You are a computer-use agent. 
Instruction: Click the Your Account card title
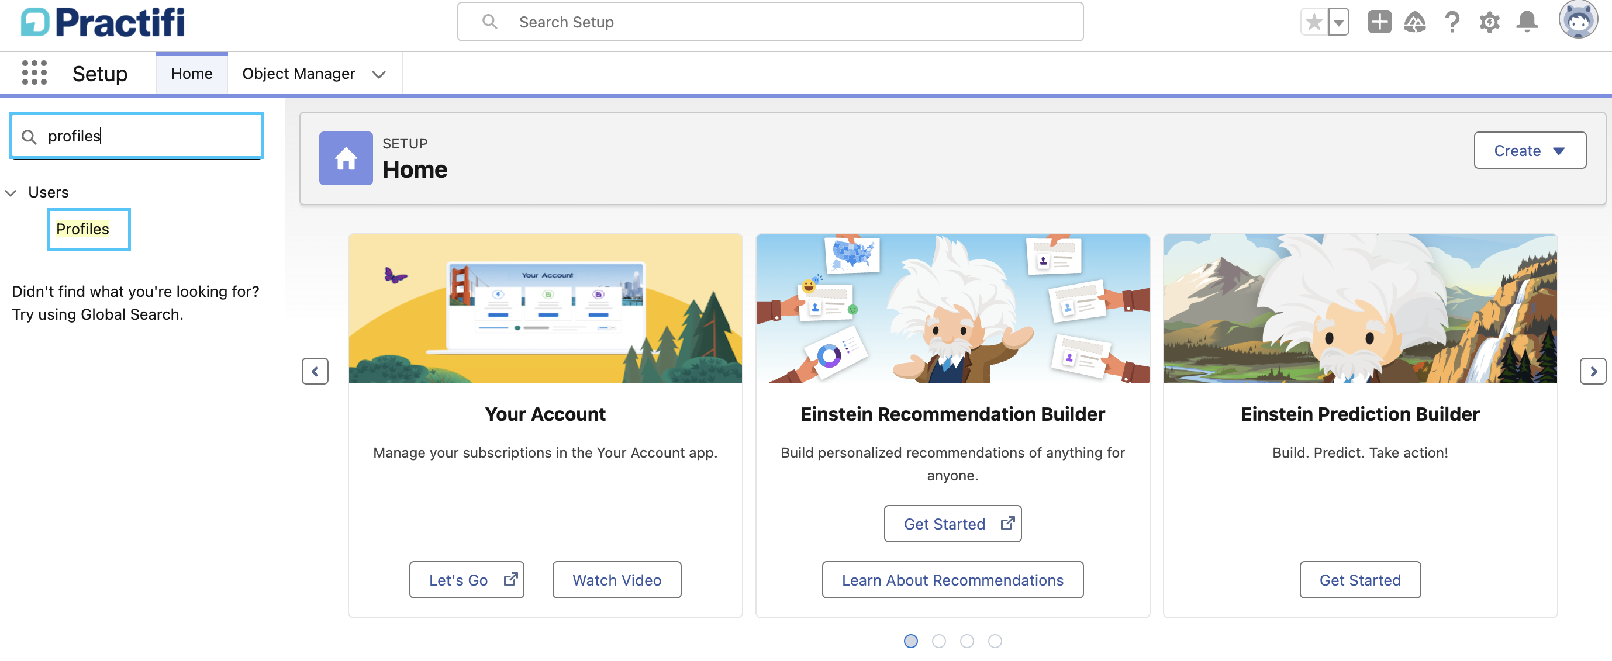pyautogui.click(x=545, y=414)
